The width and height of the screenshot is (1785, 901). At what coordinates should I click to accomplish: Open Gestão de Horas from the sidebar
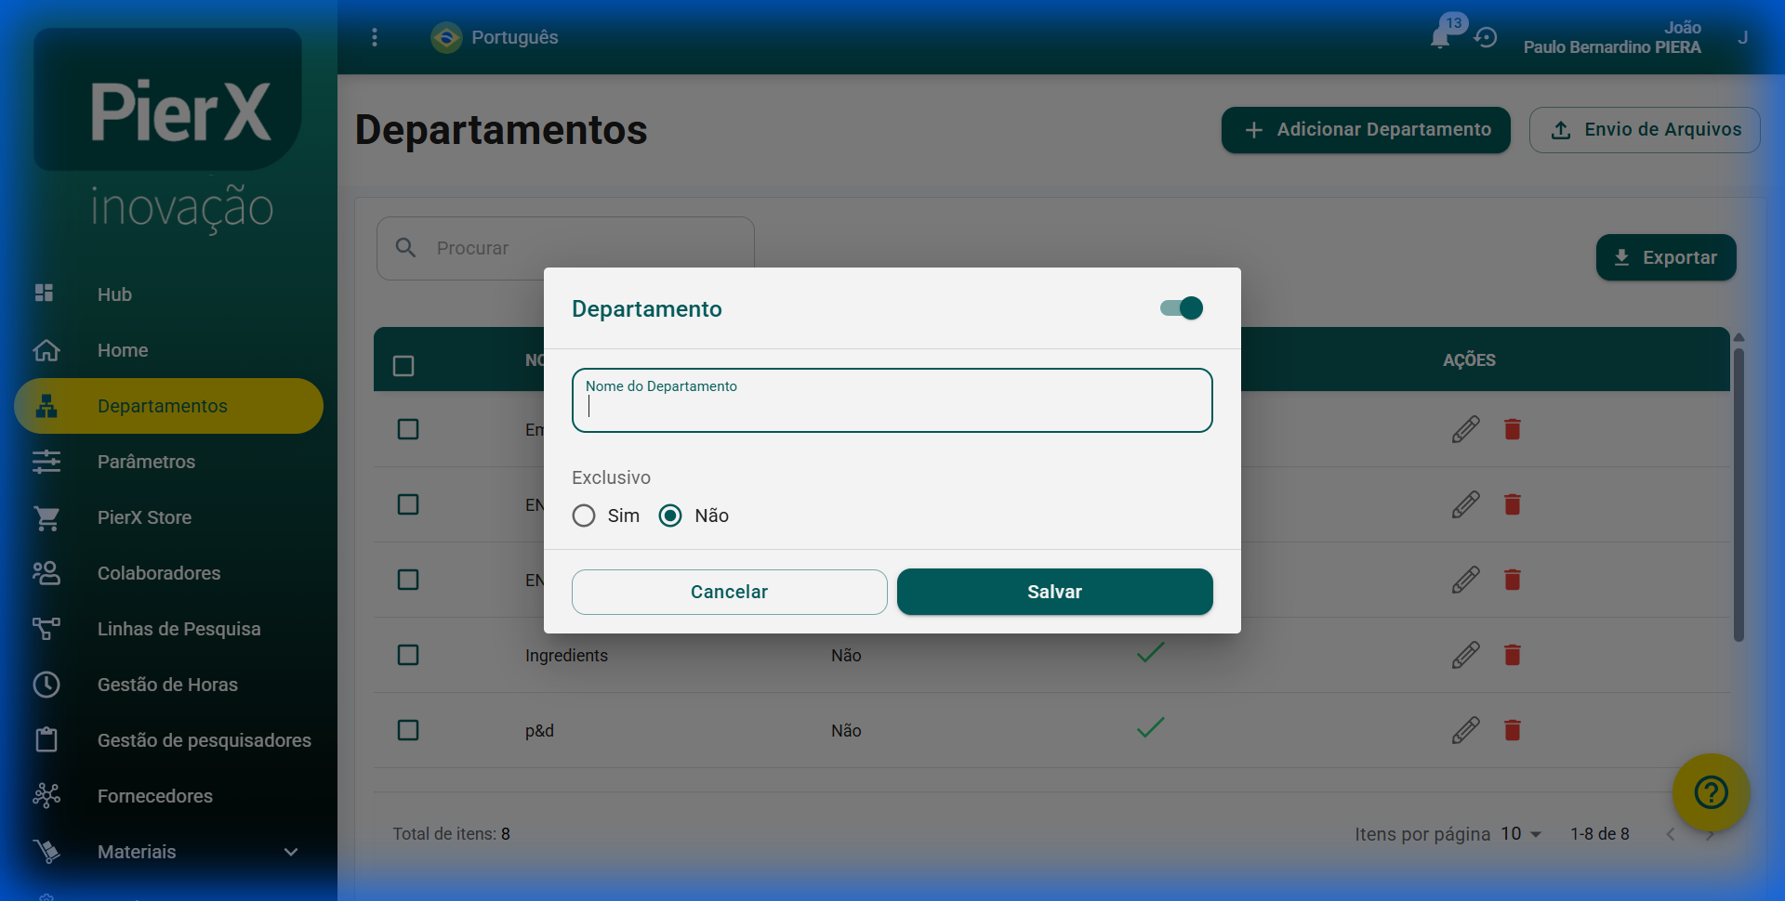167,685
